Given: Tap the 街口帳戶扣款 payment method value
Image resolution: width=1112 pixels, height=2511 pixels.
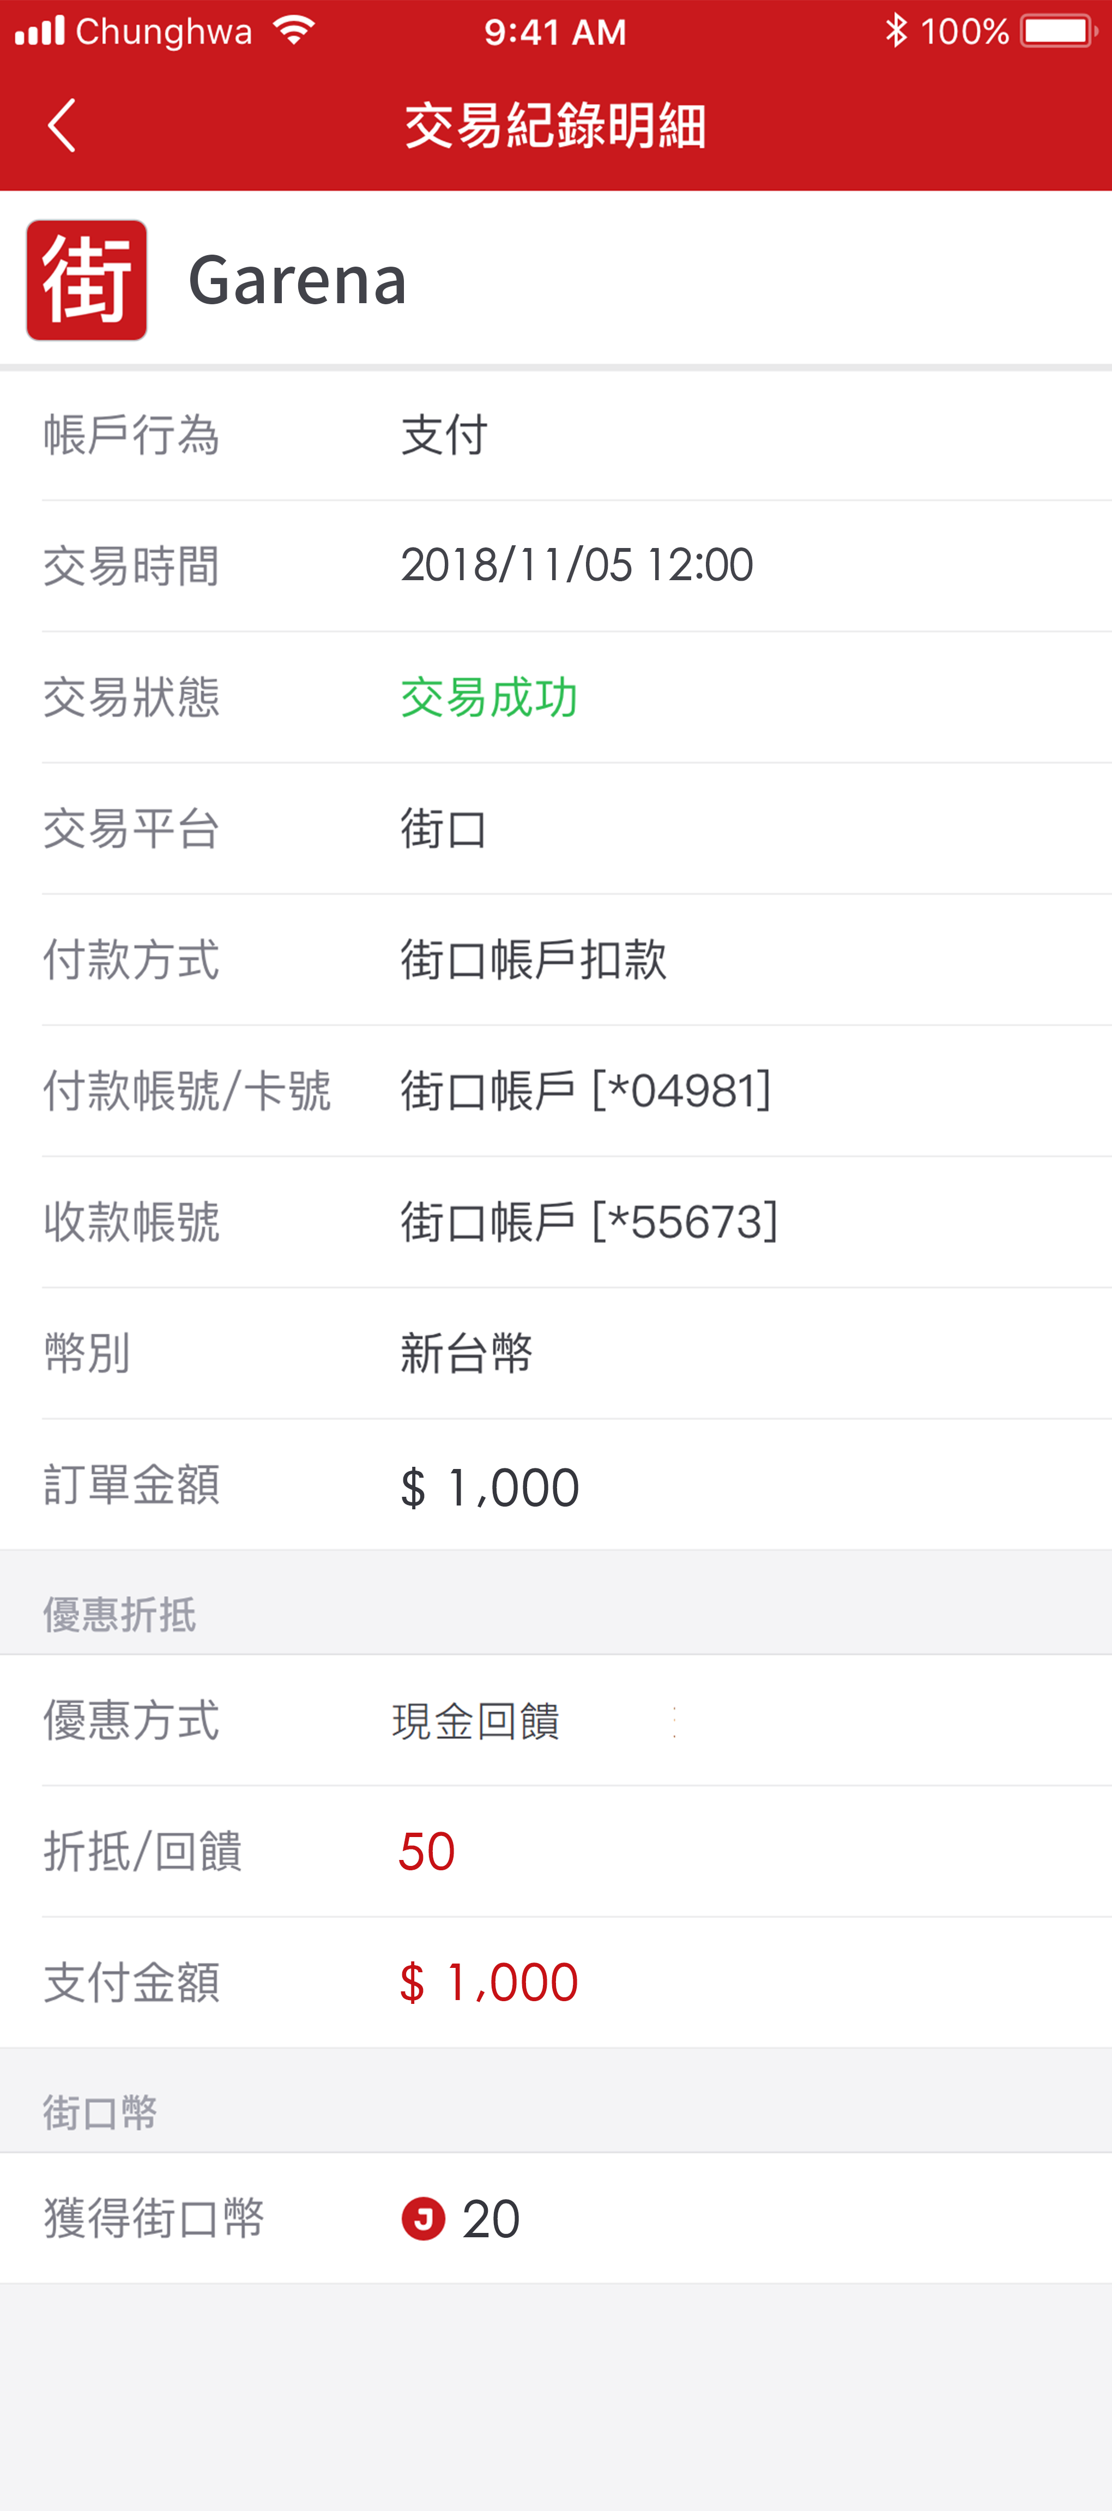Looking at the screenshot, I should pos(534,960).
